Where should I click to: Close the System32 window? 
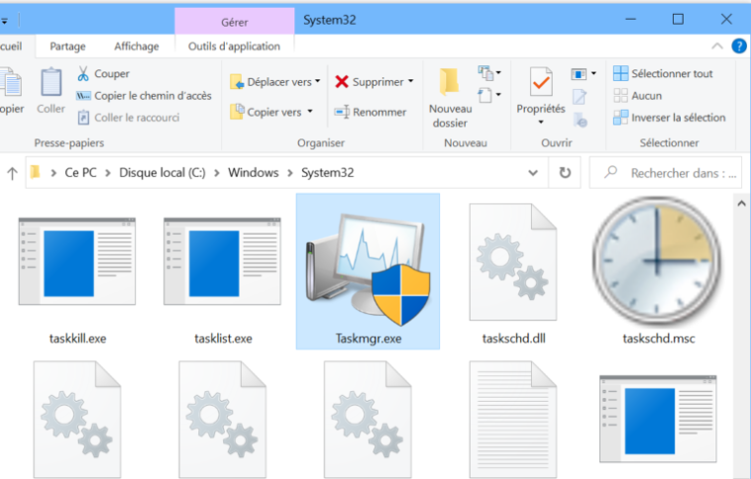tap(726, 19)
